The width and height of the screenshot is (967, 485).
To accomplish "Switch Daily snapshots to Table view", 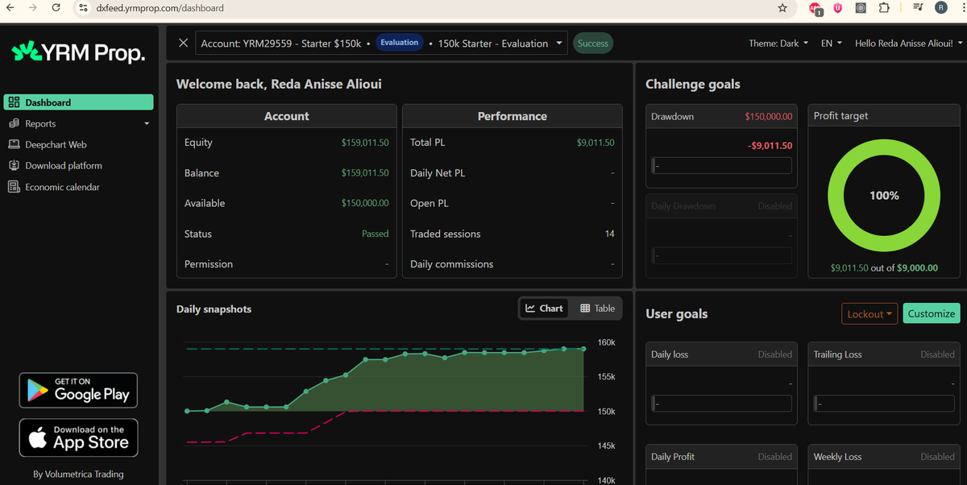I will [598, 308].
